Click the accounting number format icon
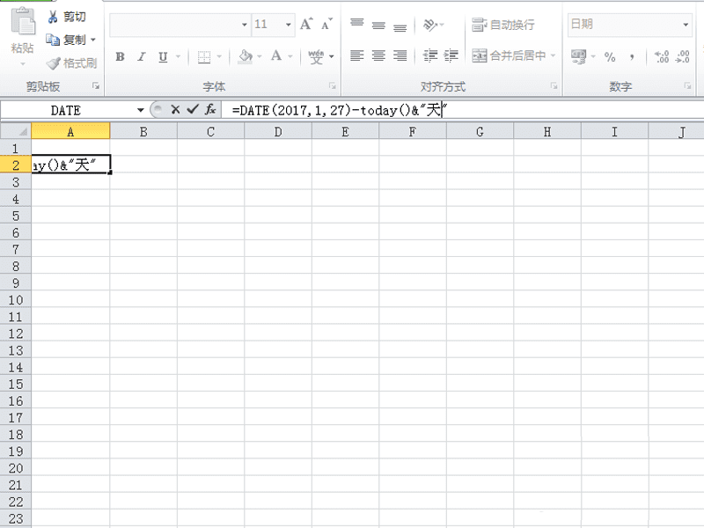Image resolution: width=704 pixels, height=528 pixels. pos(578,56)
